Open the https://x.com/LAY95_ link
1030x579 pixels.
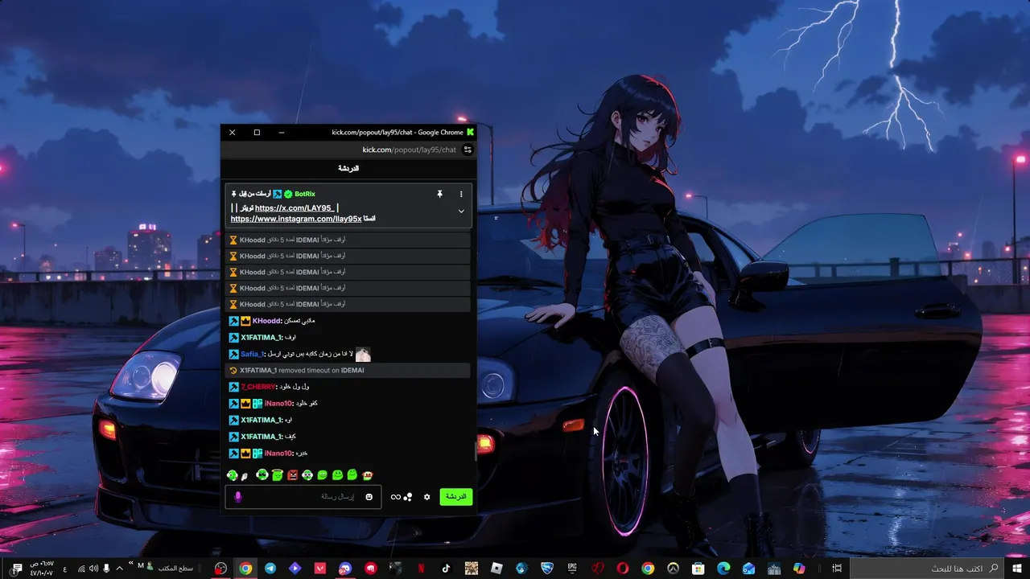click(295, 208)
